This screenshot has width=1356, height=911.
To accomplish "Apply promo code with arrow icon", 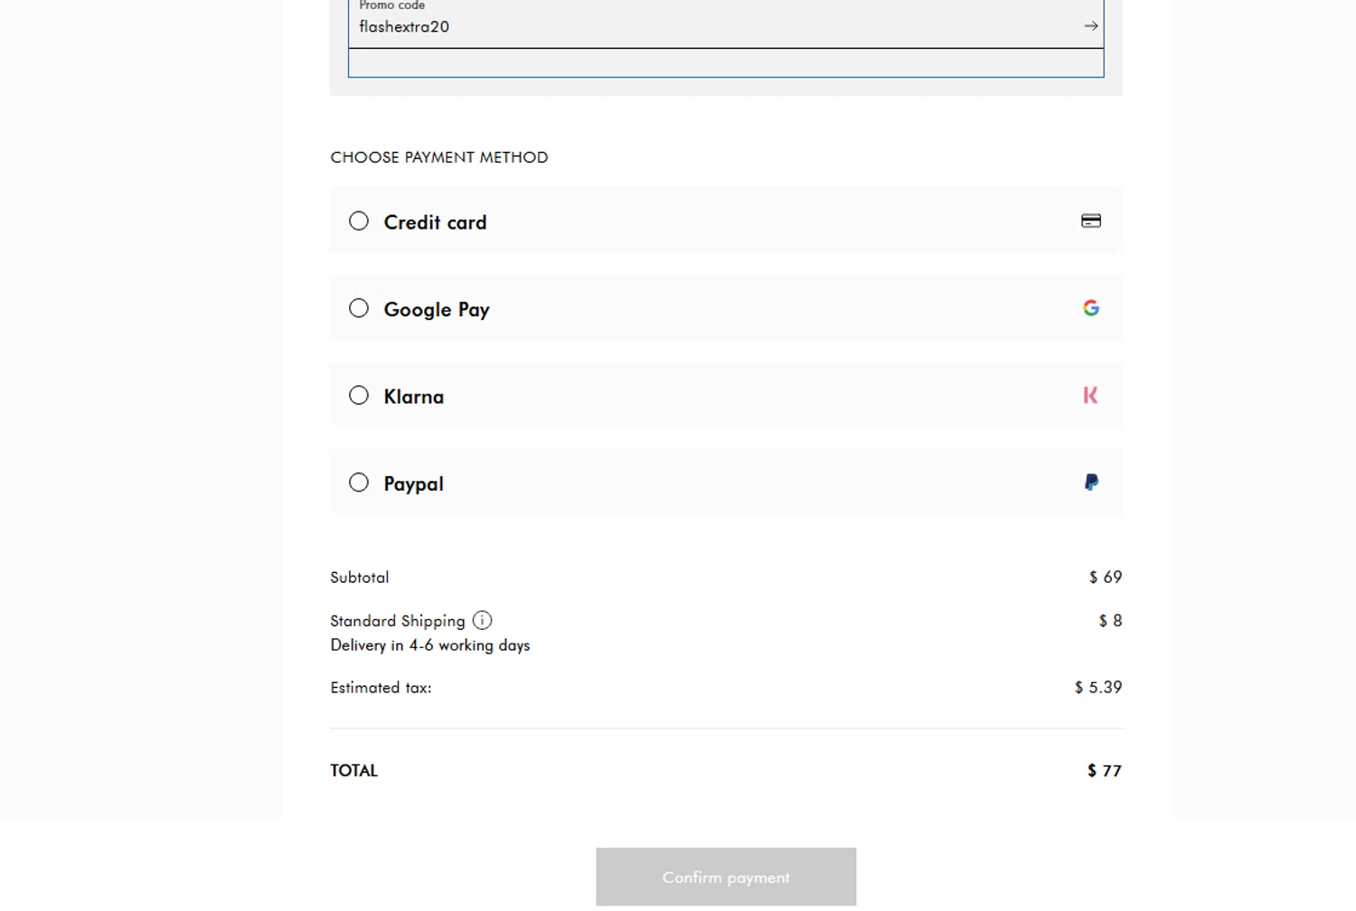I will [1091, 26].
